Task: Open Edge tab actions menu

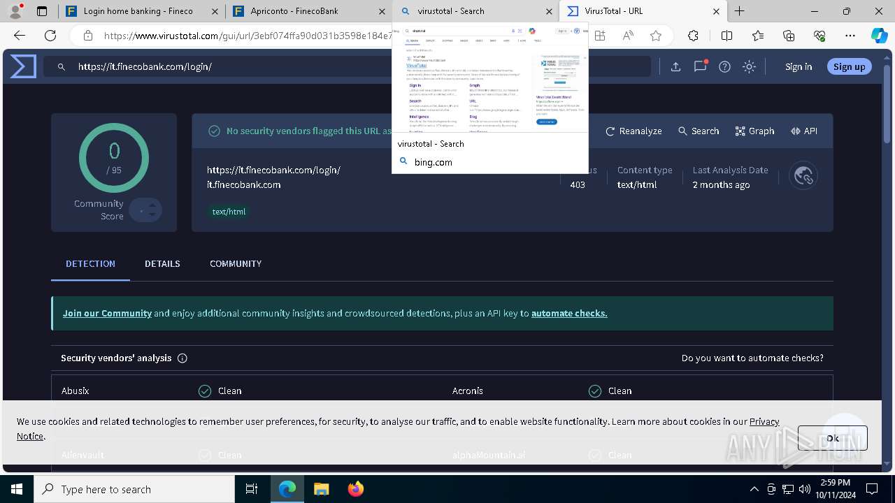Action: click(x=42, y=11)
